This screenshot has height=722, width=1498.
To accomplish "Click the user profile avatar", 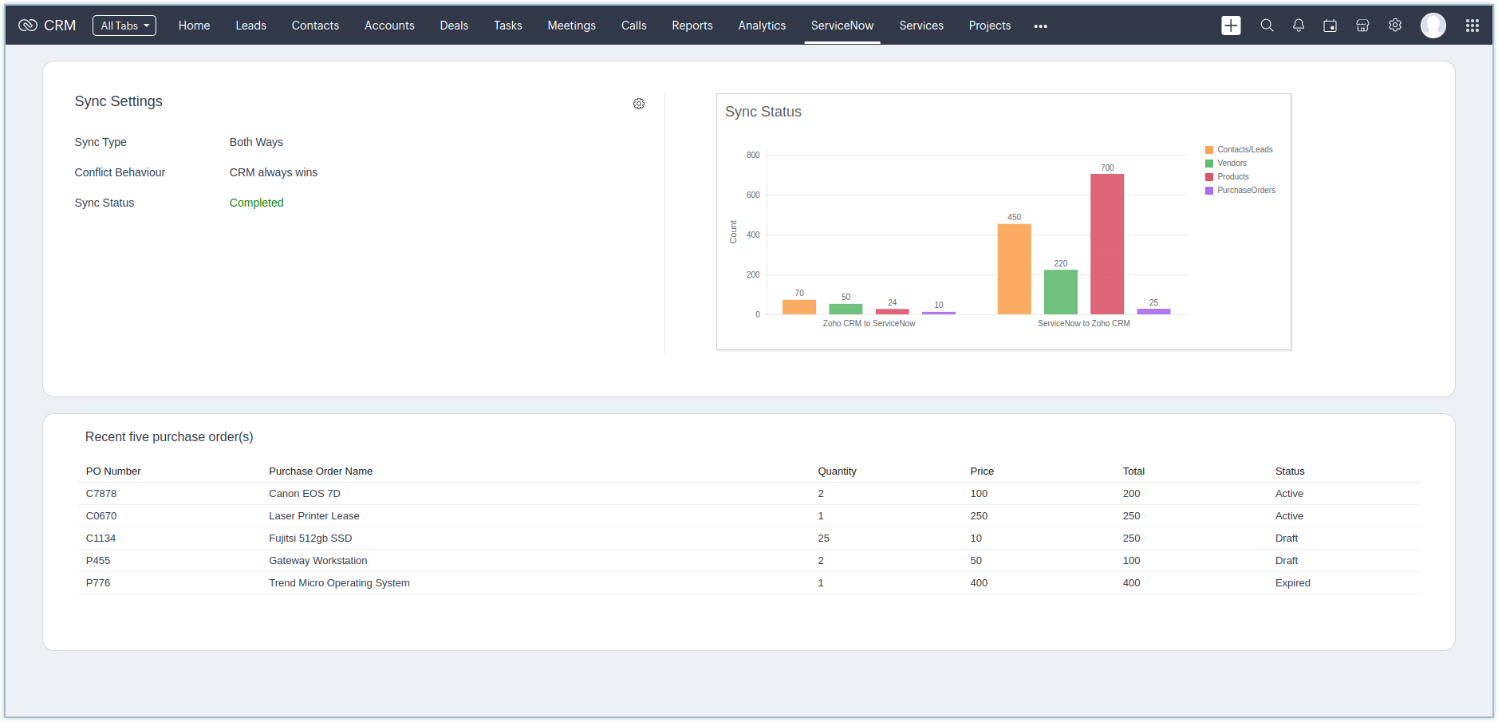I will (x=1433, y=26).
